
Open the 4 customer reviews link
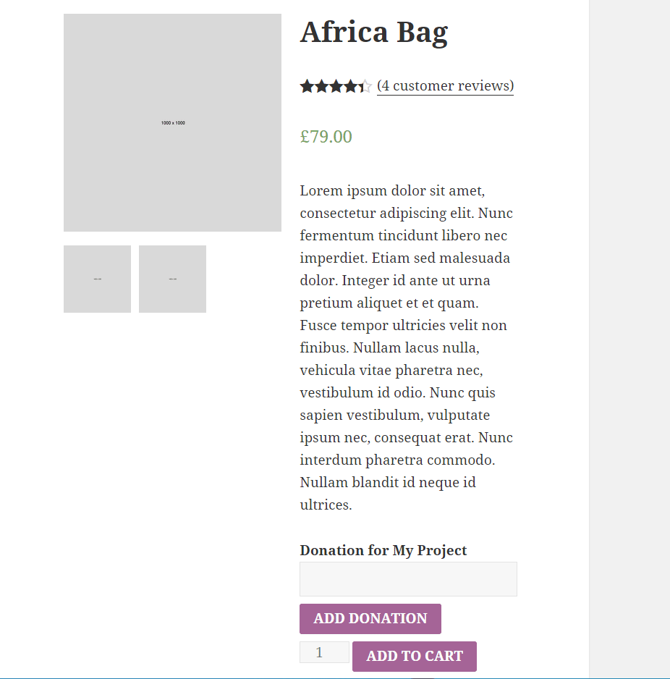coord(445,86)
